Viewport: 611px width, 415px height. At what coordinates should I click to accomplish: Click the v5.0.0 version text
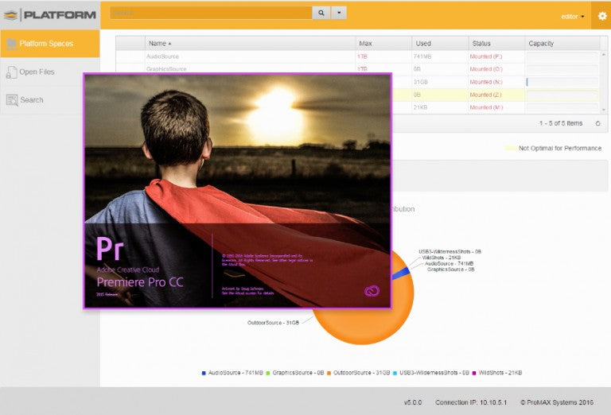point(413,402)
